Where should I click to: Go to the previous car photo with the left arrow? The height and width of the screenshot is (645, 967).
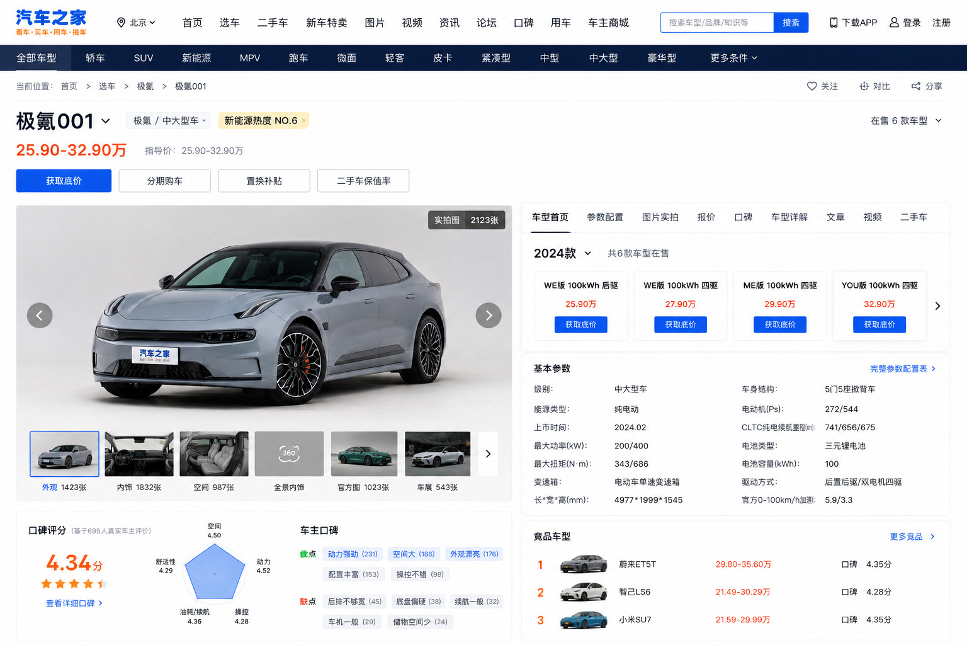point(40,316)
